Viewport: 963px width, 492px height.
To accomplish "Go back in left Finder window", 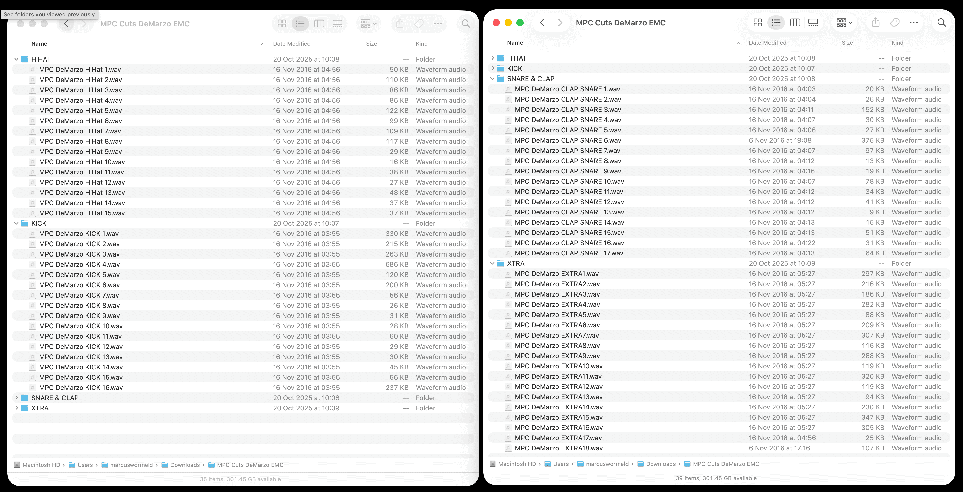I will (x=66, y=24).
